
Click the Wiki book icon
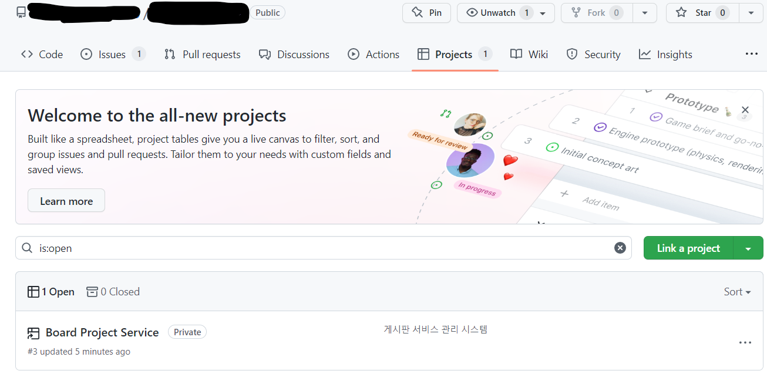click(x=516, y=54)
